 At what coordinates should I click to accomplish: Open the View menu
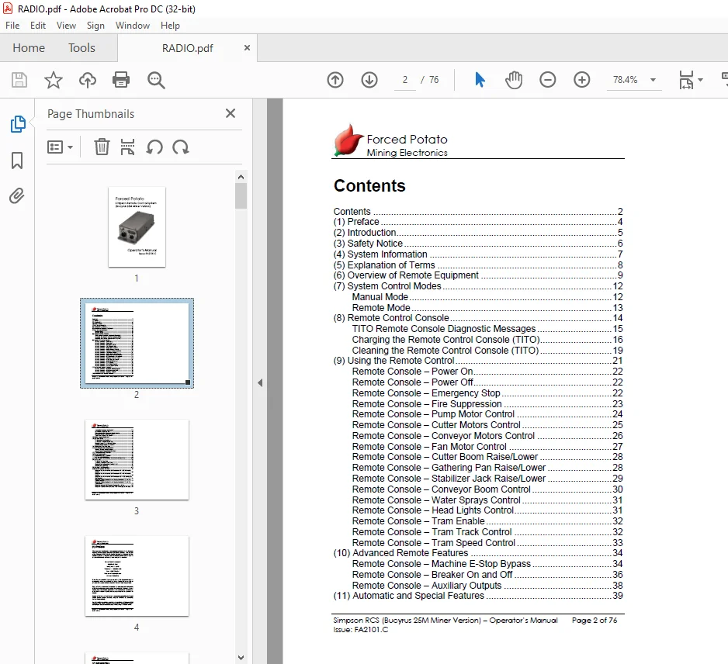point(67,26)
